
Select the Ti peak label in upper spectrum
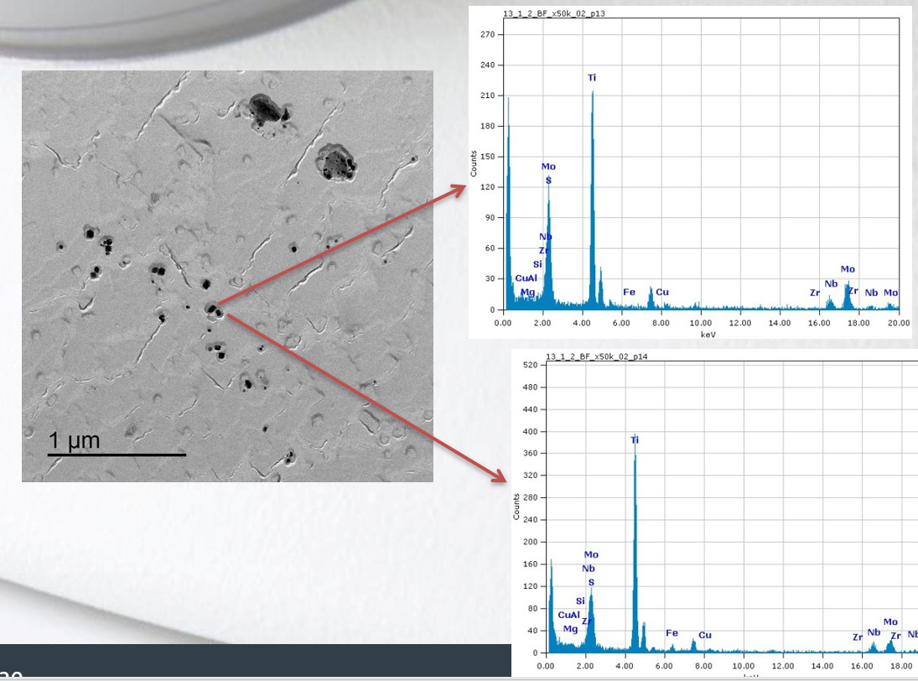coord(592,77)
